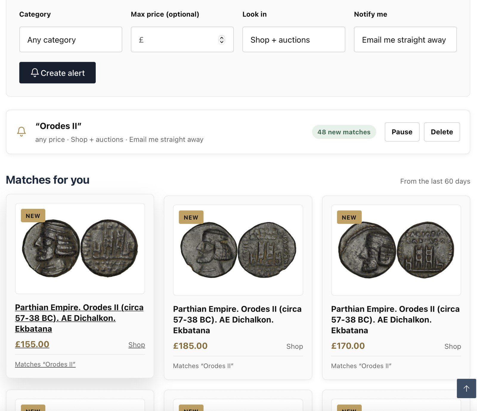Click the NEW badge on the £185.00 coin
This screenshot has height=411, width=477.
191,217
